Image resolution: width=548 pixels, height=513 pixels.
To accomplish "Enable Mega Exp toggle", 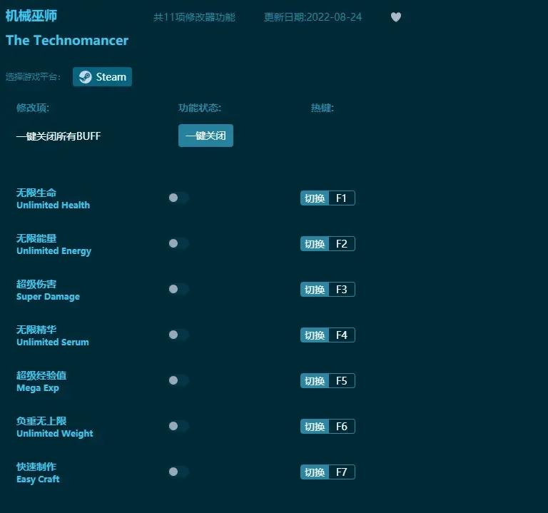I will [x=178, y=380].
